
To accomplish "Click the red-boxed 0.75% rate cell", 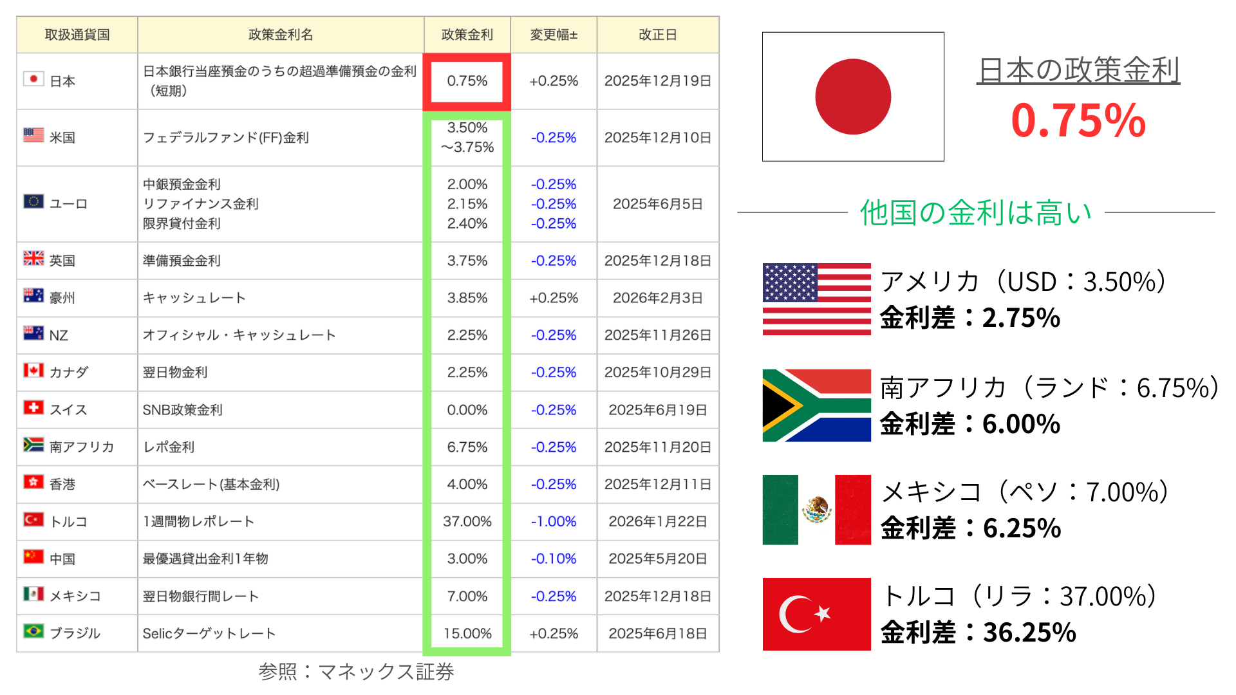I will click(x=467, y=81).
